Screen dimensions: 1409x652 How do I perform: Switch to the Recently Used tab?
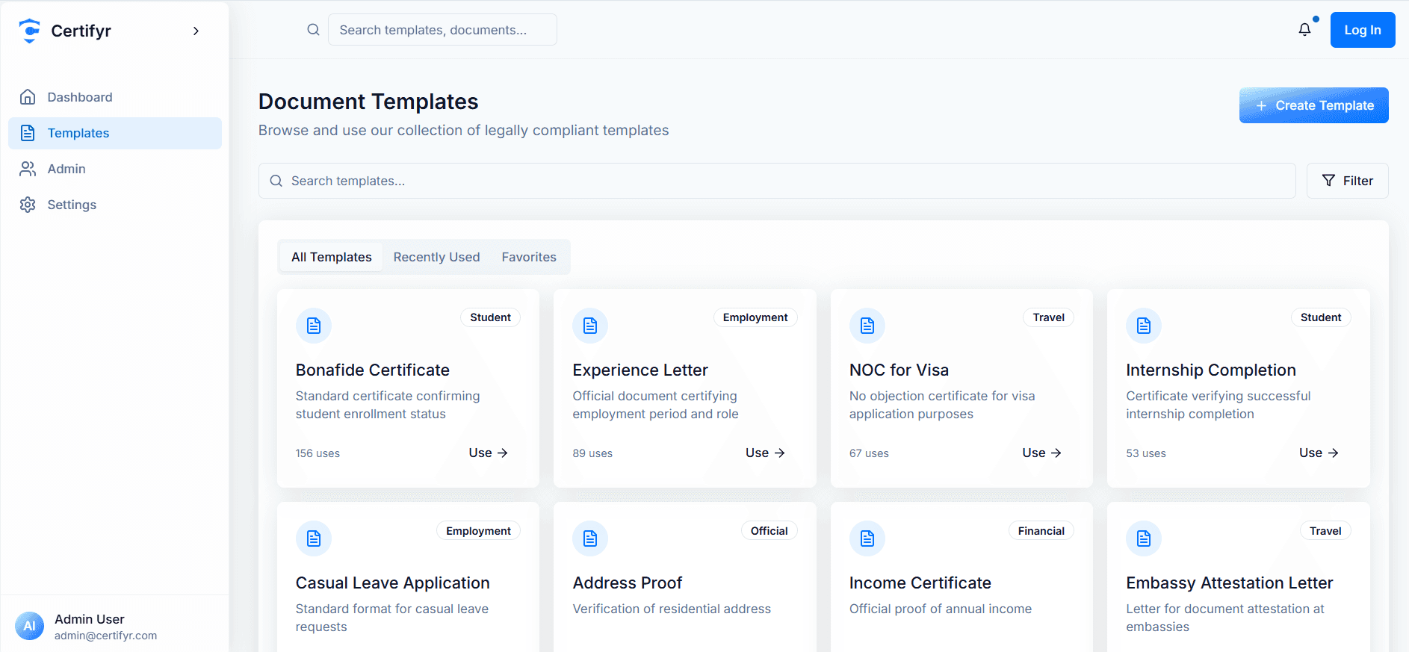click(x=436, y=257)
